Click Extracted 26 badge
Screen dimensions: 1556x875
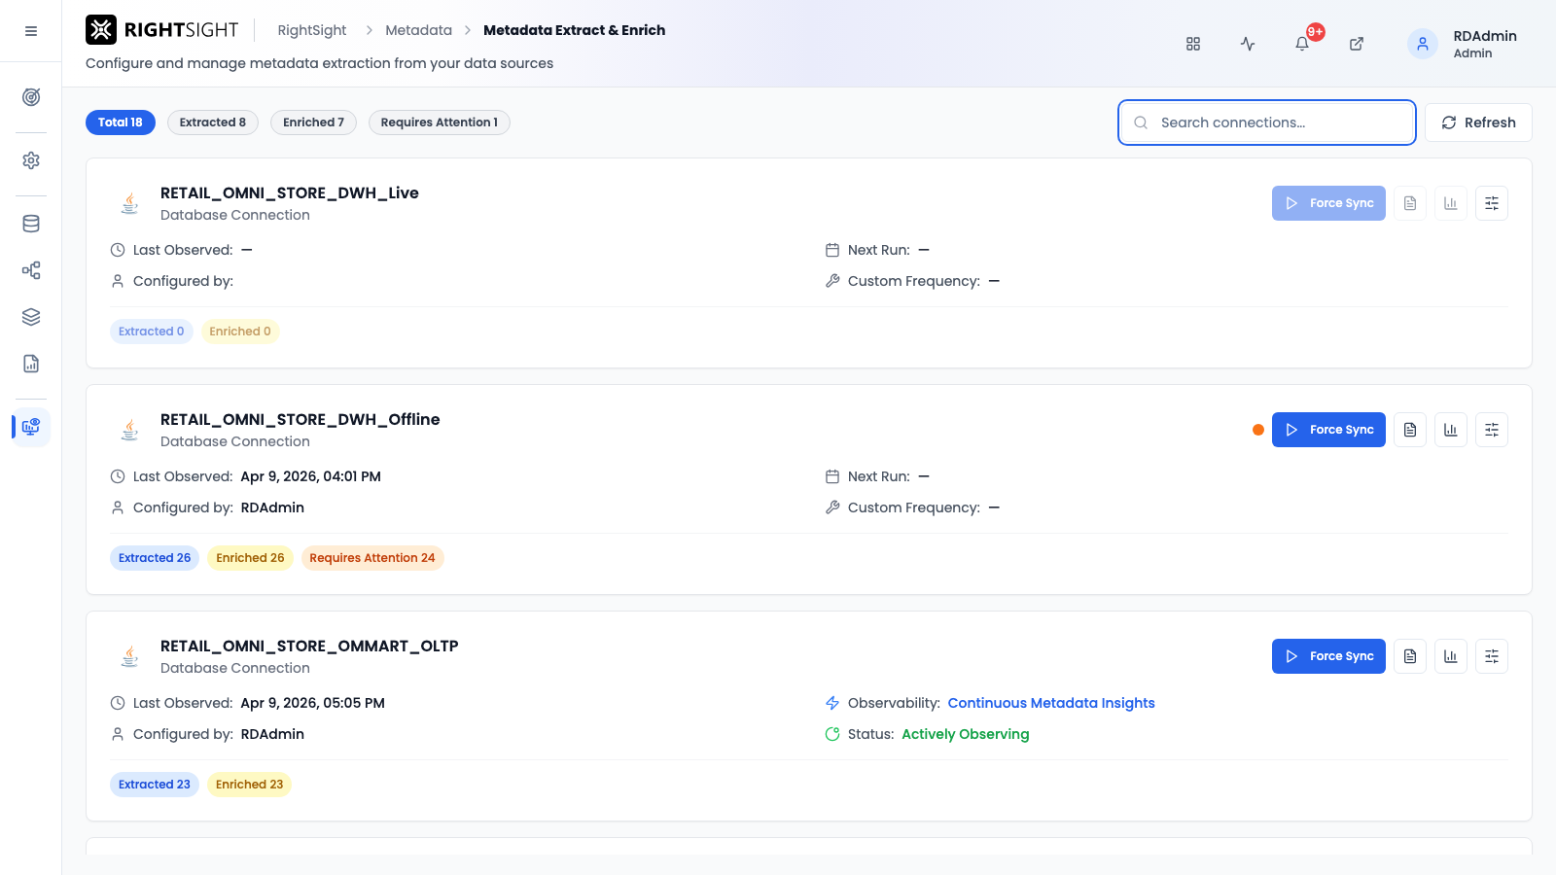coord(155,558)
